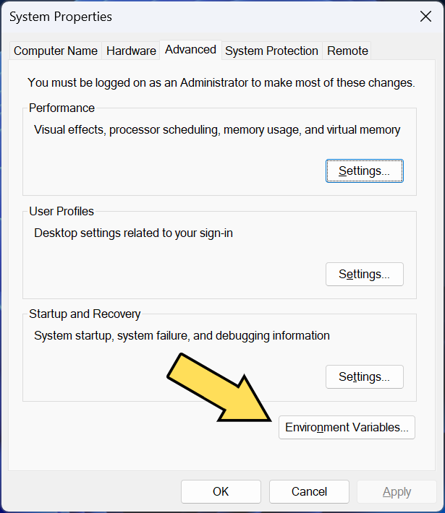This screenshot has height=513, width=445.
Task: Click the Administrator logon notice text
Action: pyautogui.click(x=221, y=83)
